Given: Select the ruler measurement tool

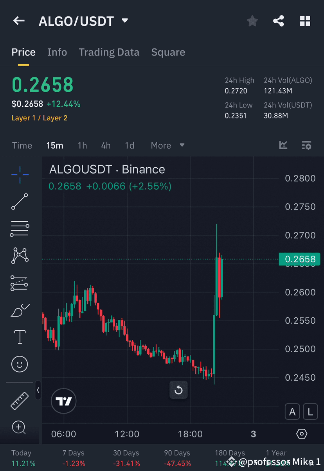Looking at the screenshot, I should pos(19,400).
